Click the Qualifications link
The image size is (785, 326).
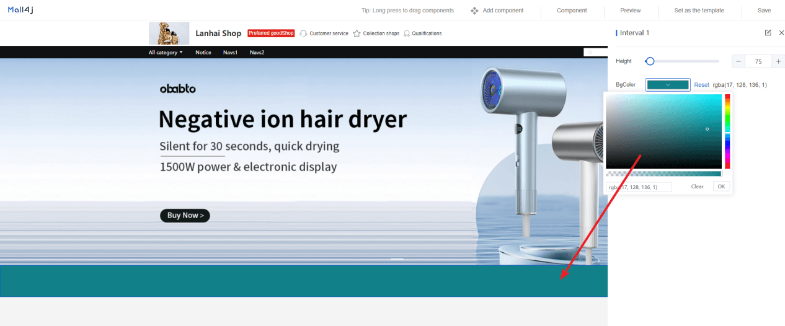(x=427, y=33)
